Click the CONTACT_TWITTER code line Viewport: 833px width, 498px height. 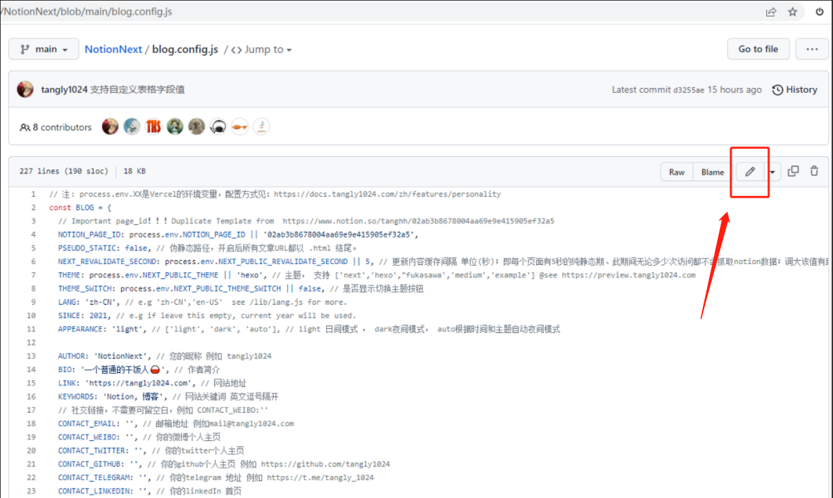[149, 451]
